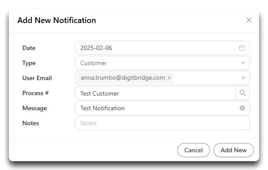This screenshot has height=170, width=268.
Task: Click the Message field label
Action: [x=35, y=108]
